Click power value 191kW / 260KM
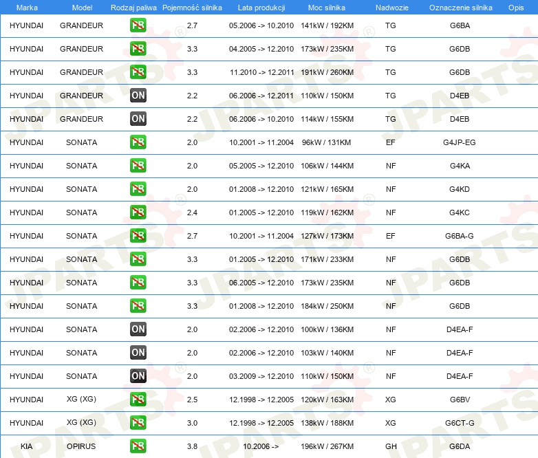The image size is (538, 458). 327,72
